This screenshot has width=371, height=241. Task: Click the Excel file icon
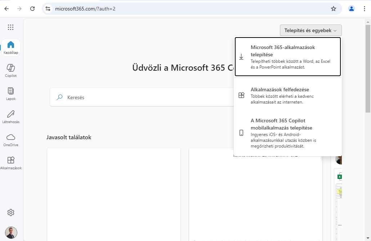coord(340,177)
